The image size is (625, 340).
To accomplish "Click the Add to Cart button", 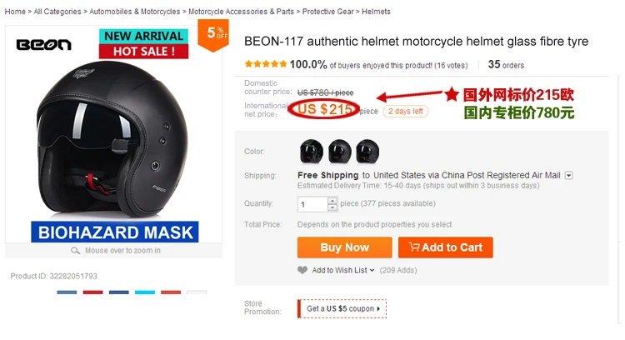I will point(446,247).
